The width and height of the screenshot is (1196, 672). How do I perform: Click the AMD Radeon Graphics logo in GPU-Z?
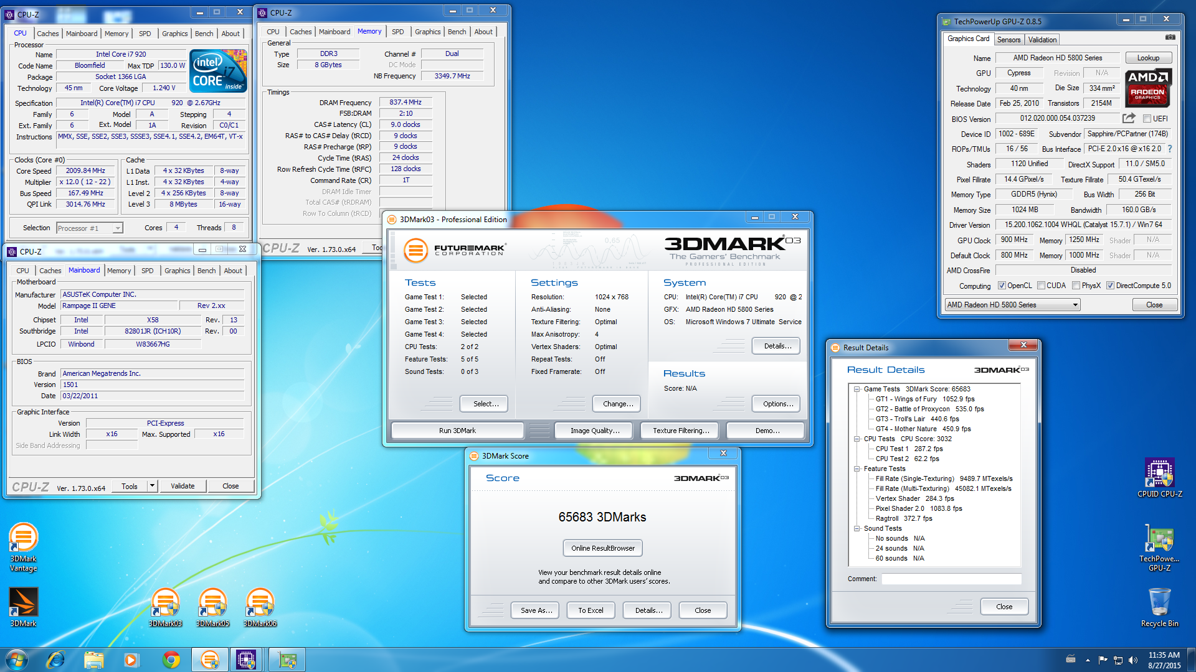coord(1148,88)
